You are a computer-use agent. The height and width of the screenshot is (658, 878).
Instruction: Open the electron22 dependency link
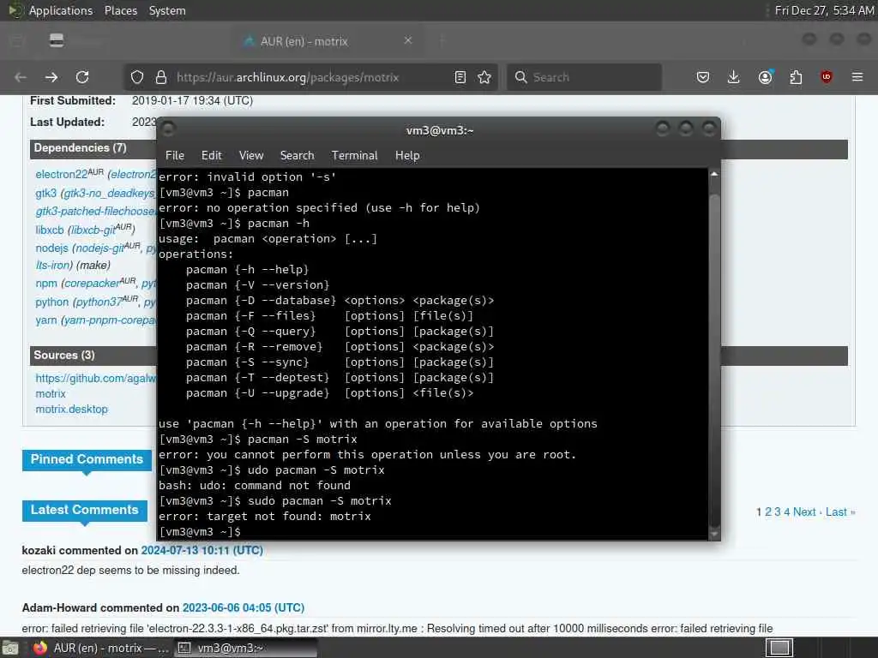pos(61,175)
